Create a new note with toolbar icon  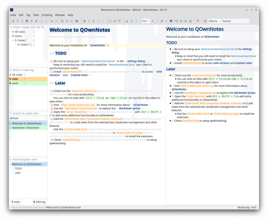coord(13,21)
